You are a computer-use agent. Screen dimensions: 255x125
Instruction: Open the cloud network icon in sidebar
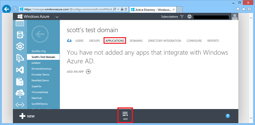[x=20, y=94]
